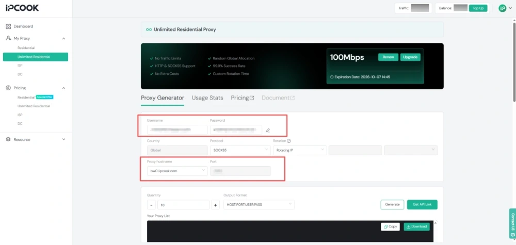Download the proxy list
This screenshot has height=245, width=516.
[416, 226]
